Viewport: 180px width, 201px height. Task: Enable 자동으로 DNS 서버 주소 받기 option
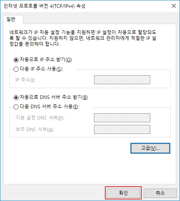[16, 97]
